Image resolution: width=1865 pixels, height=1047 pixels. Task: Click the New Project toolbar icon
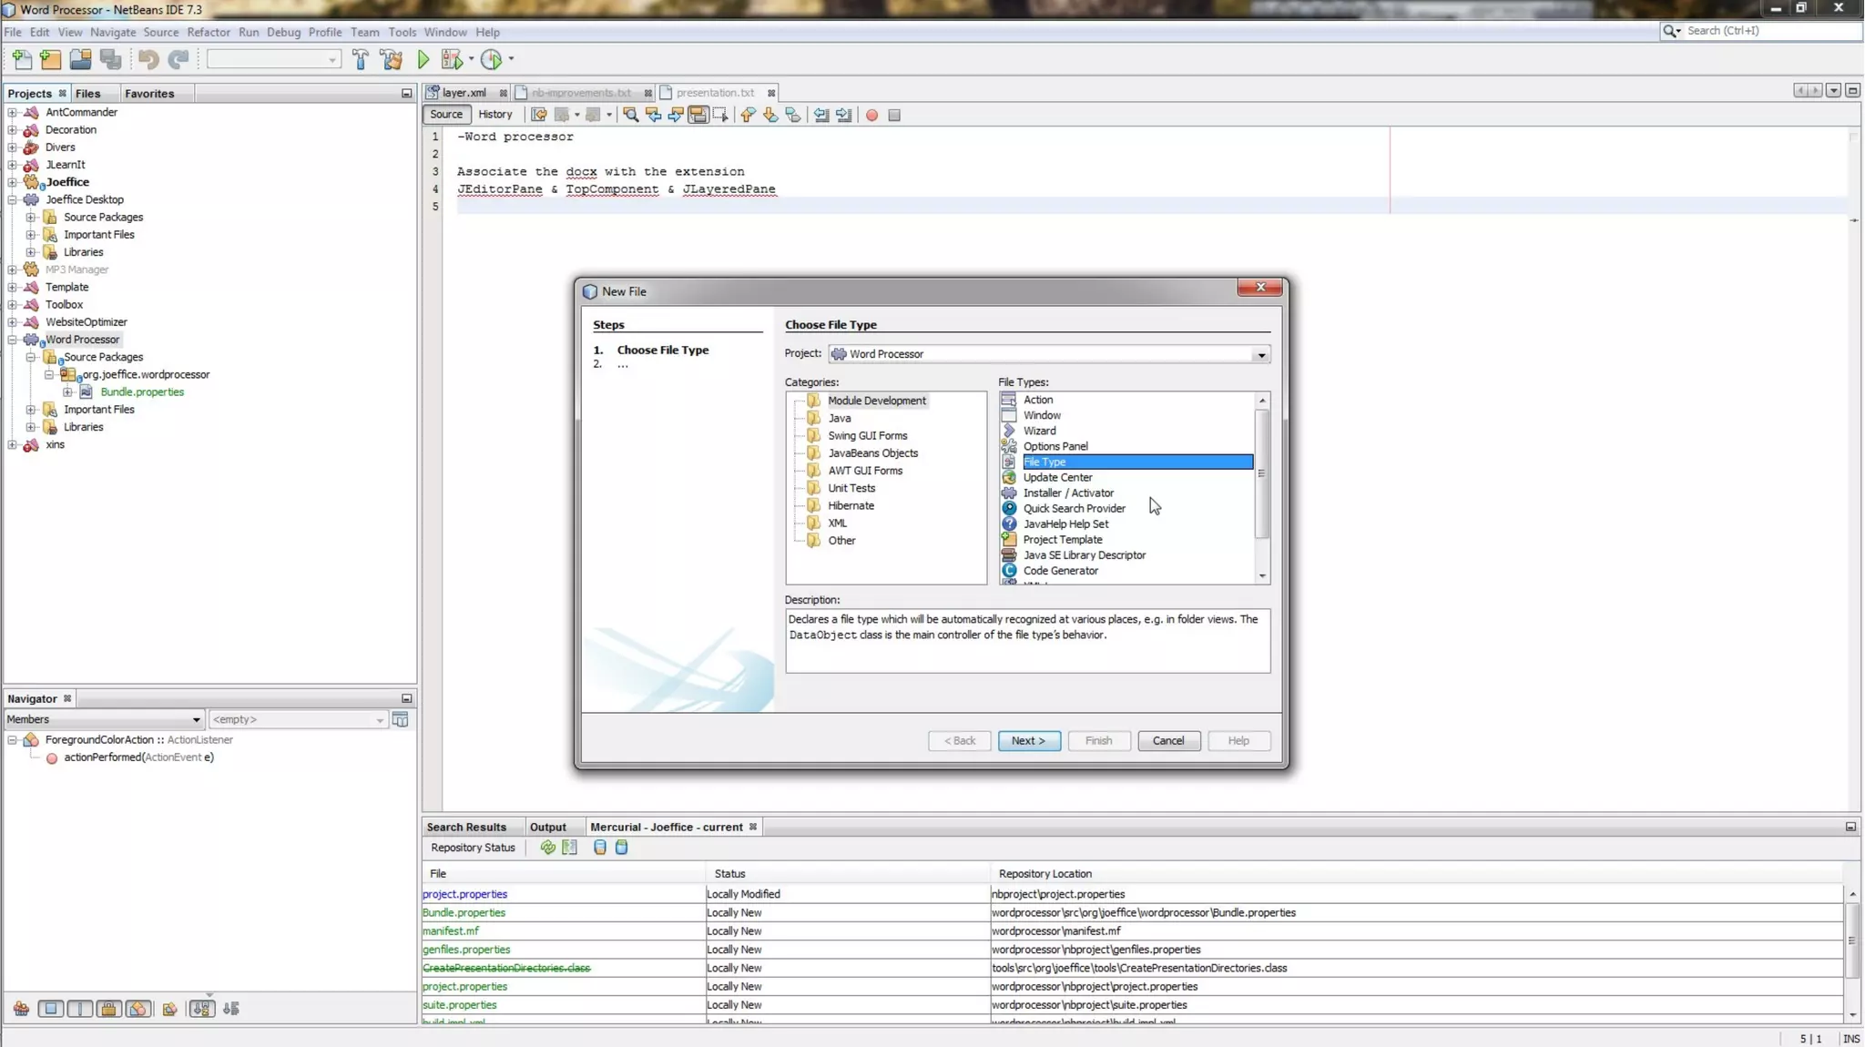[x=51, y=60]
